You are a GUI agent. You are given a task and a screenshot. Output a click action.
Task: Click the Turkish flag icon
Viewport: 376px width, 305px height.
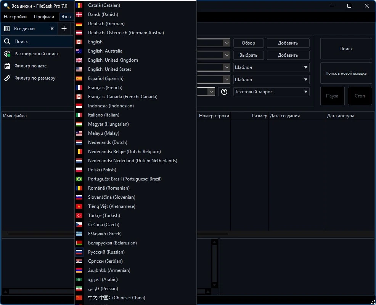tap(79, 216)
